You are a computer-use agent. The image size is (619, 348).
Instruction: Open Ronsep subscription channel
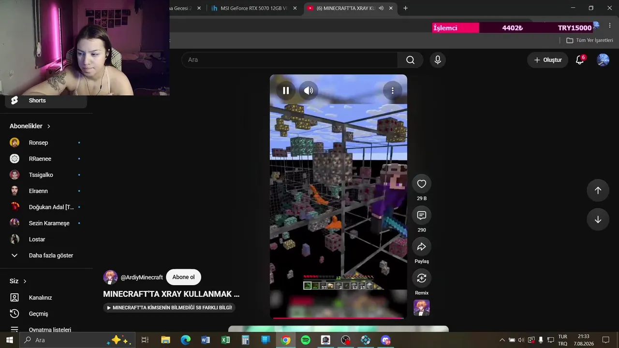pos(46,143)
